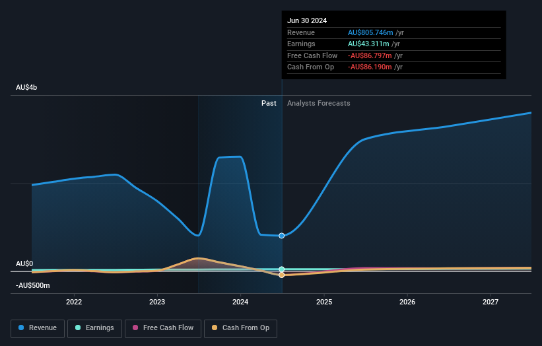Click the 2025 x-axis year label

coord(324,302)
